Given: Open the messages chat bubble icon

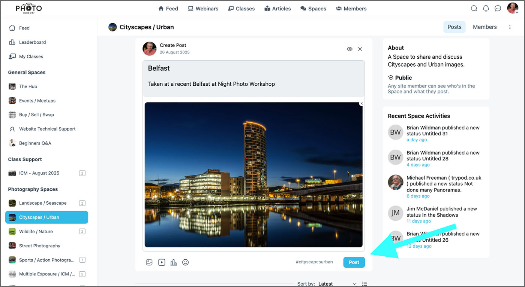Looking at the screenshot, I should coord(498,8).
